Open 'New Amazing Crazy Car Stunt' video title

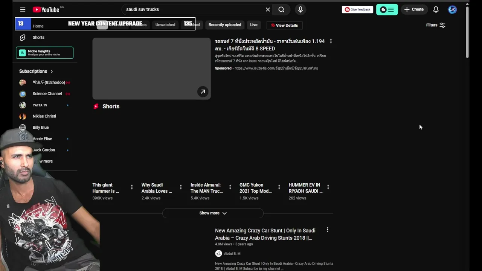tap(265, 234)
